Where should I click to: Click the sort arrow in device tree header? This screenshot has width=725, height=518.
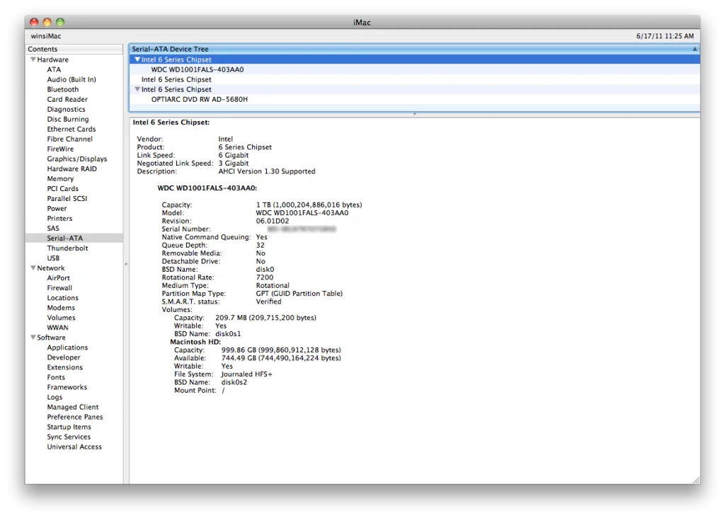click(694, 50)
